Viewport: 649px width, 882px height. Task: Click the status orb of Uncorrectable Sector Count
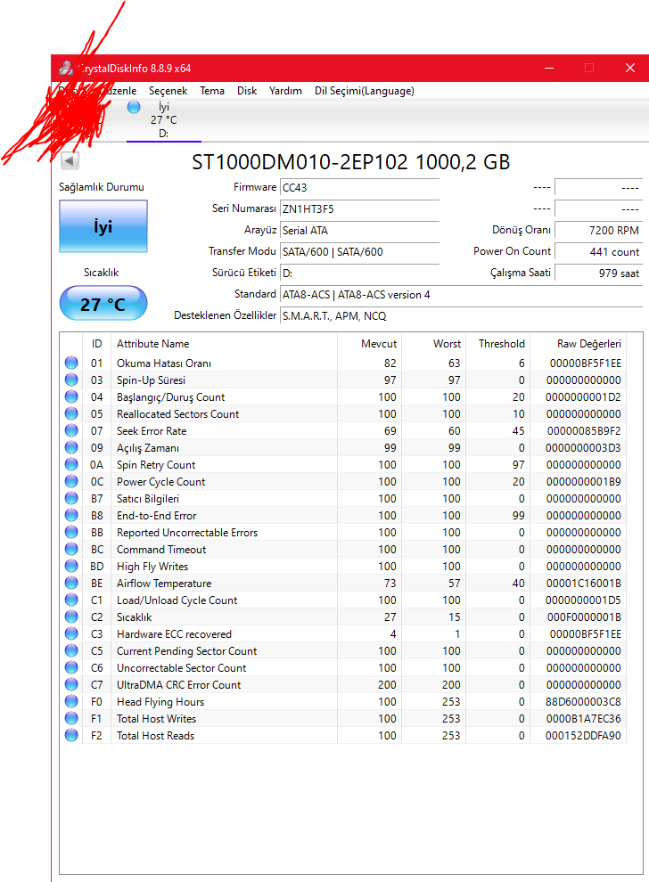click(x=71, y=667)
